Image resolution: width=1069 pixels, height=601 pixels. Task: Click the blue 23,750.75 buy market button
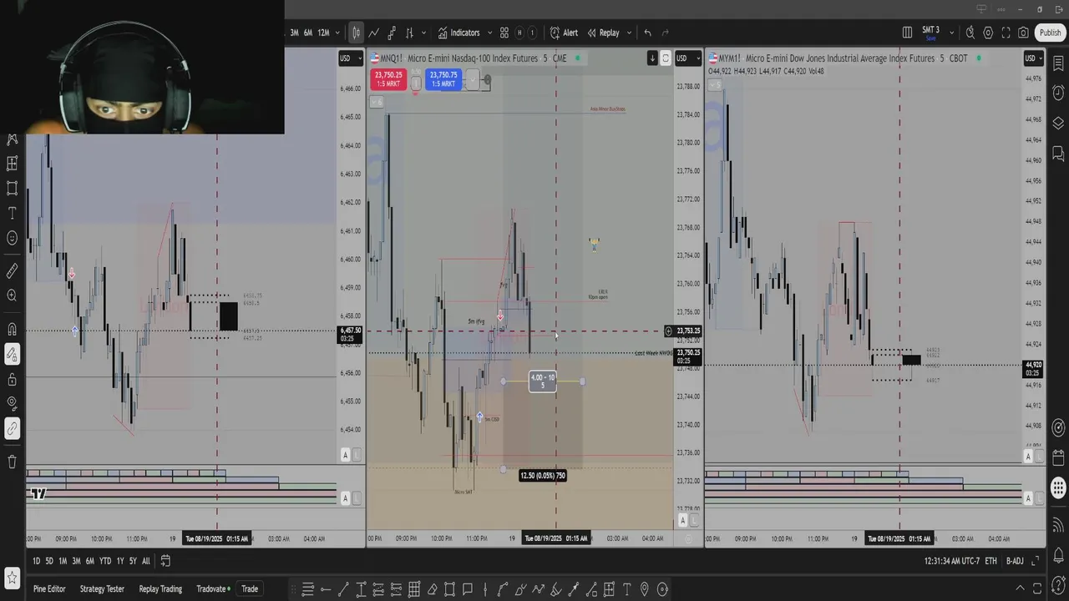click(x=443, y=79)
